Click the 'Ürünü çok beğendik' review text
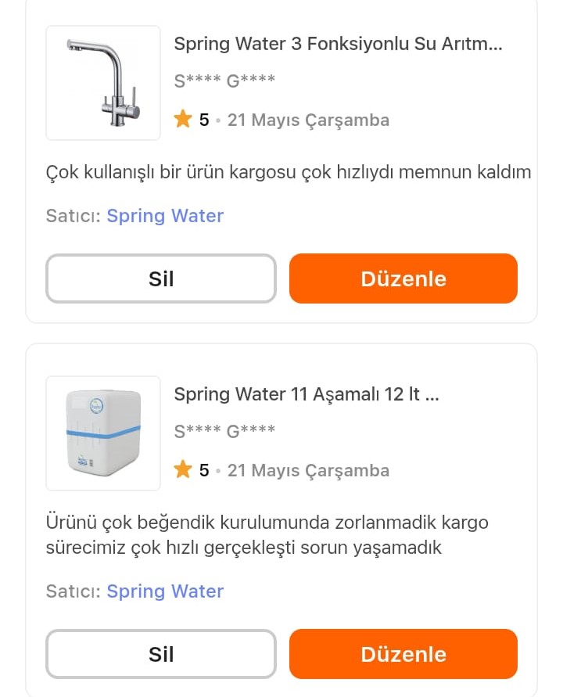This screenshot has width=563, height=697. pyautogui.click(x=267, y=535)
